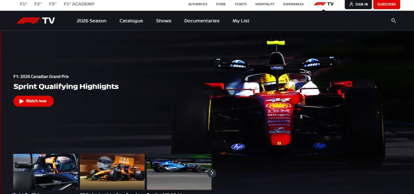Open the Catalogue menu

point(131,21)
